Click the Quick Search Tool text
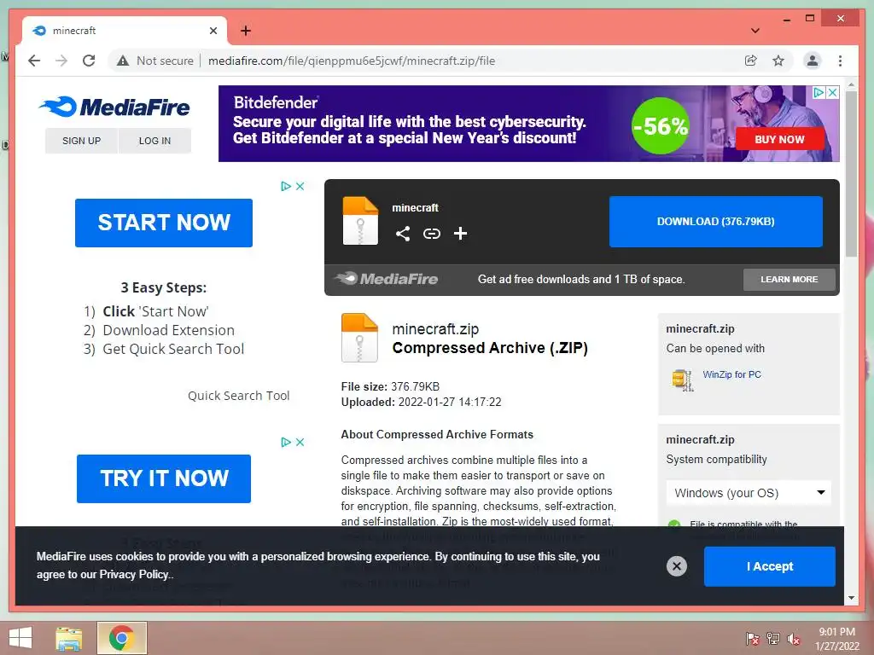 point(239,396)
